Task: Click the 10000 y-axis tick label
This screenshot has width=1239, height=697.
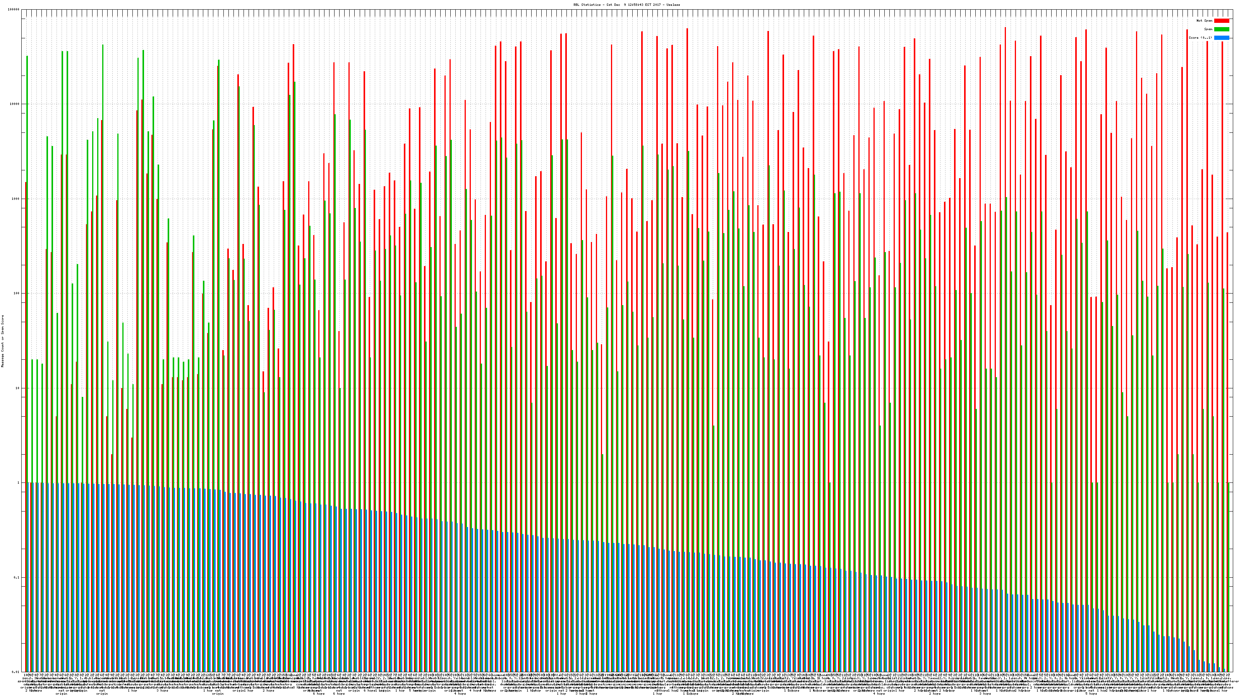Action: (x=15, y=105)
